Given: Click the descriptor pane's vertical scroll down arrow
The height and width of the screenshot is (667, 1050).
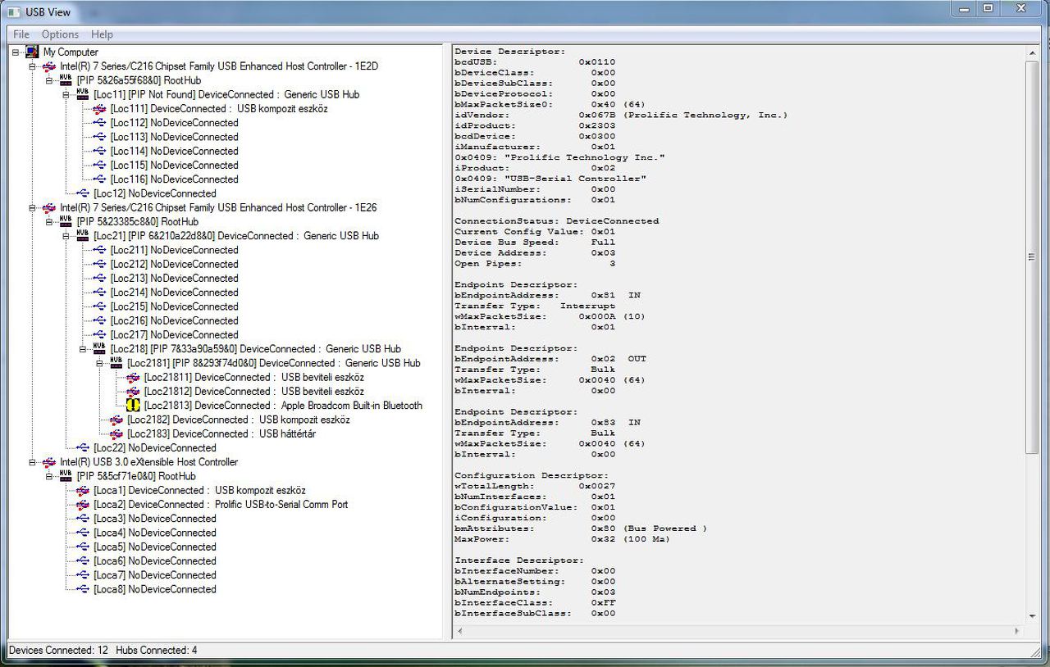Looking at the screenshot, I should (1032, 616).
